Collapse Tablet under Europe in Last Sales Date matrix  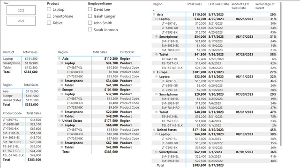point(157,112)
